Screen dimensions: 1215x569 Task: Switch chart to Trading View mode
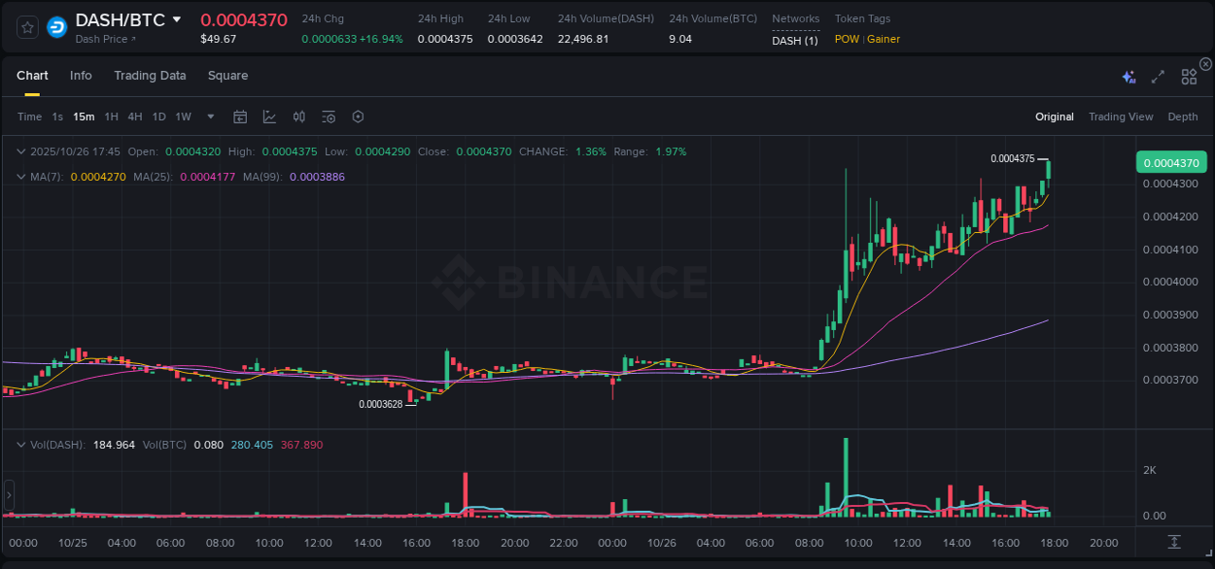[x=1121, y=117]
